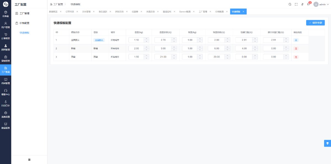Image resolution: width=331 pixels, height=164 pixels.
Task: Switch to the 价格配置 tab
Action: (x=220, y=12)
